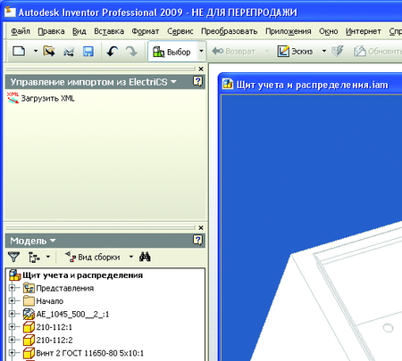
Task: Open the Файл menu
Action: point(21,31)
